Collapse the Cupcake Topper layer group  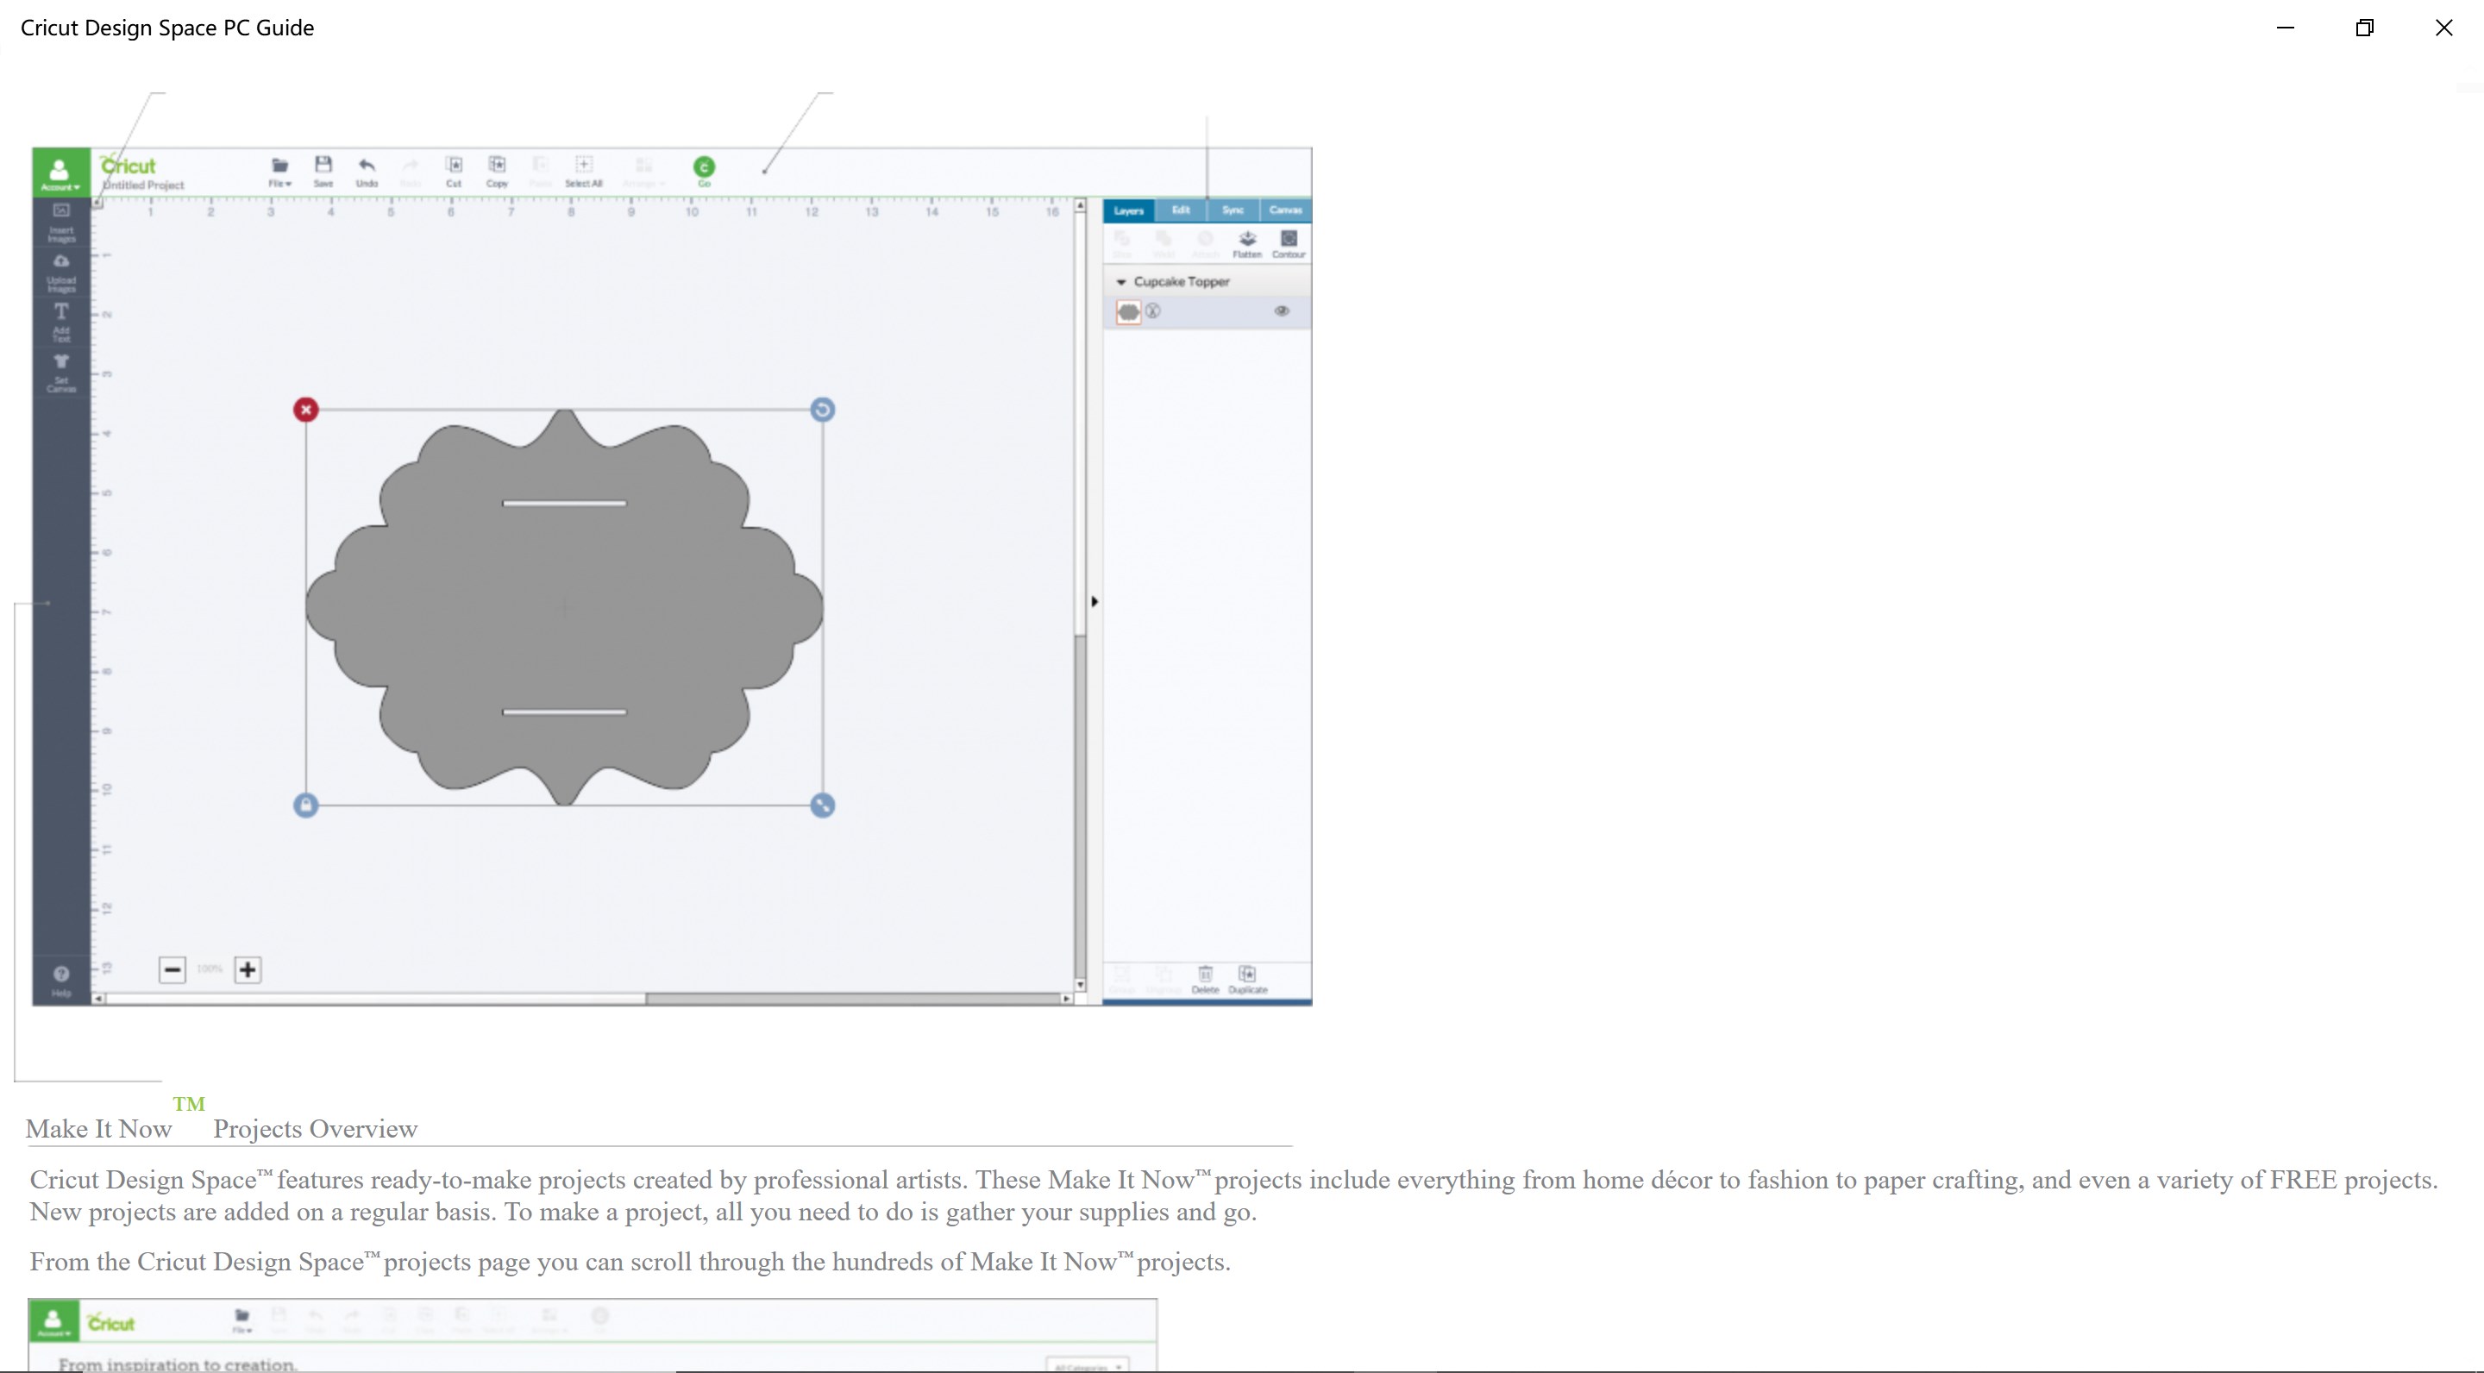(1120, 283)
